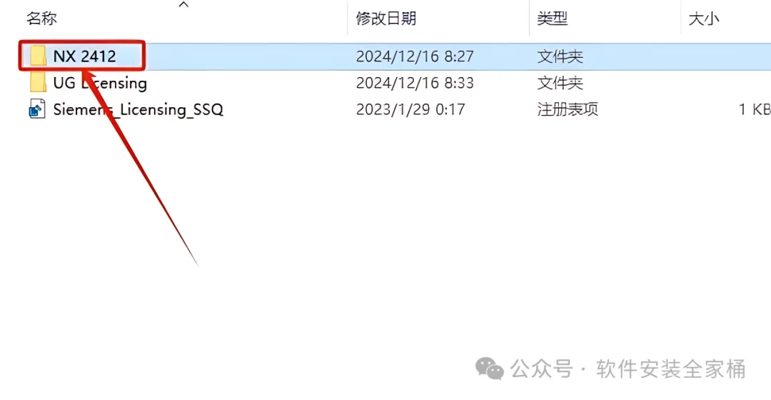Click the 1 KB size value
Viewport: 771px width, 400px height.
(755, 109)
